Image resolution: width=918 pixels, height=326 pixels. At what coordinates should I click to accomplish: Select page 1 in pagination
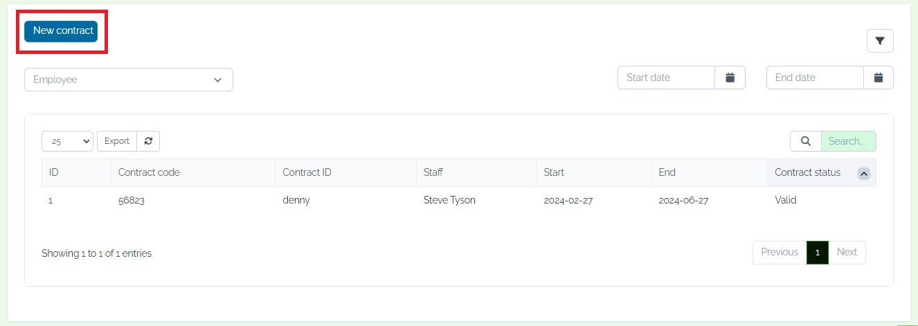point(818,252)
